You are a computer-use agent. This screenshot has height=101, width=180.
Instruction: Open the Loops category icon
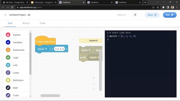pos(8,73)
